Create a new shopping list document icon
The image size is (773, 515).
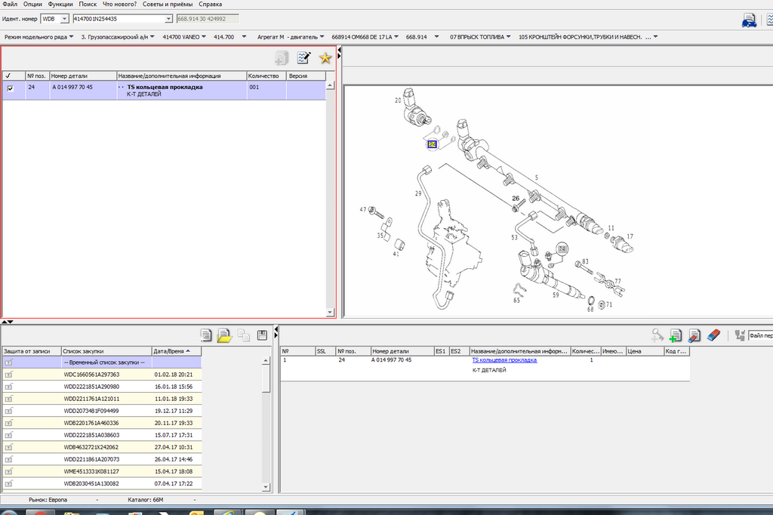coord(206,336)
